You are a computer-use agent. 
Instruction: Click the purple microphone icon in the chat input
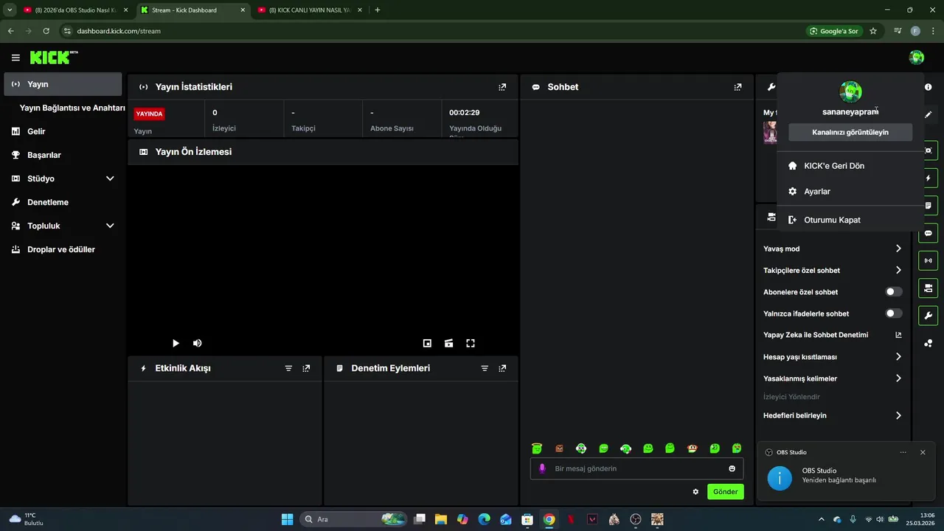pyautogui.click(x=543, y=468)
